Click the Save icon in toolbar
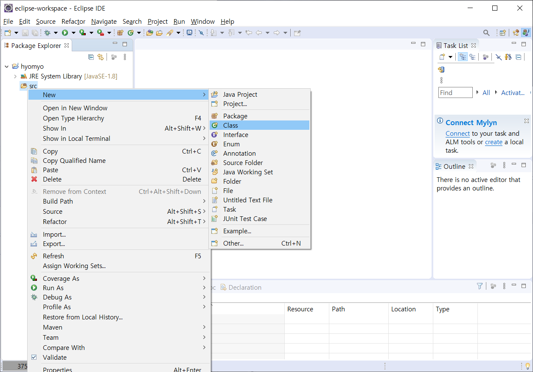This screenshot has height=372, width=533. click(x=25, y=33)
